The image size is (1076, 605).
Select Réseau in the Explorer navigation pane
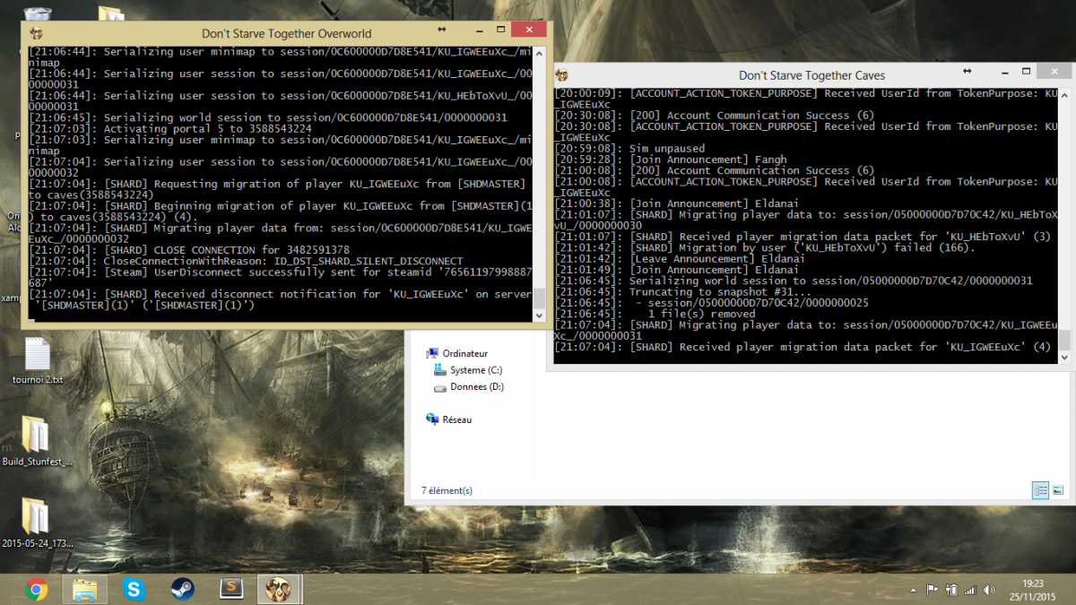(456, 419)
